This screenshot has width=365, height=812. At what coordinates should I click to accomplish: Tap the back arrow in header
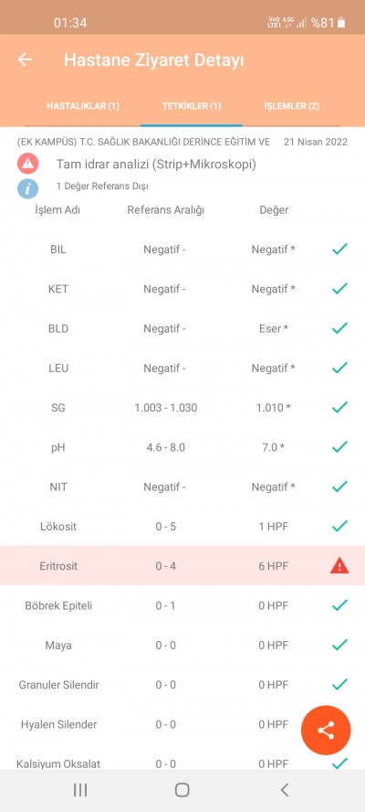[x=25, y=59]
